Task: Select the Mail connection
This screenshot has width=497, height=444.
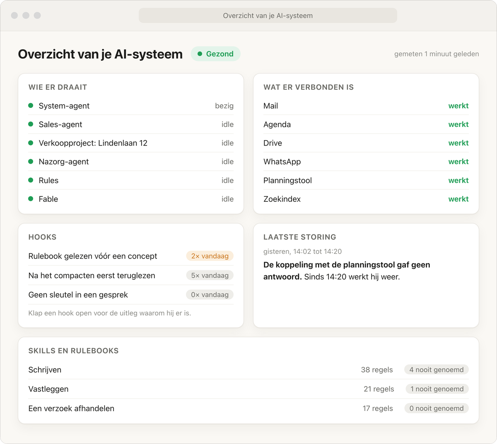Action: [366, 106]
